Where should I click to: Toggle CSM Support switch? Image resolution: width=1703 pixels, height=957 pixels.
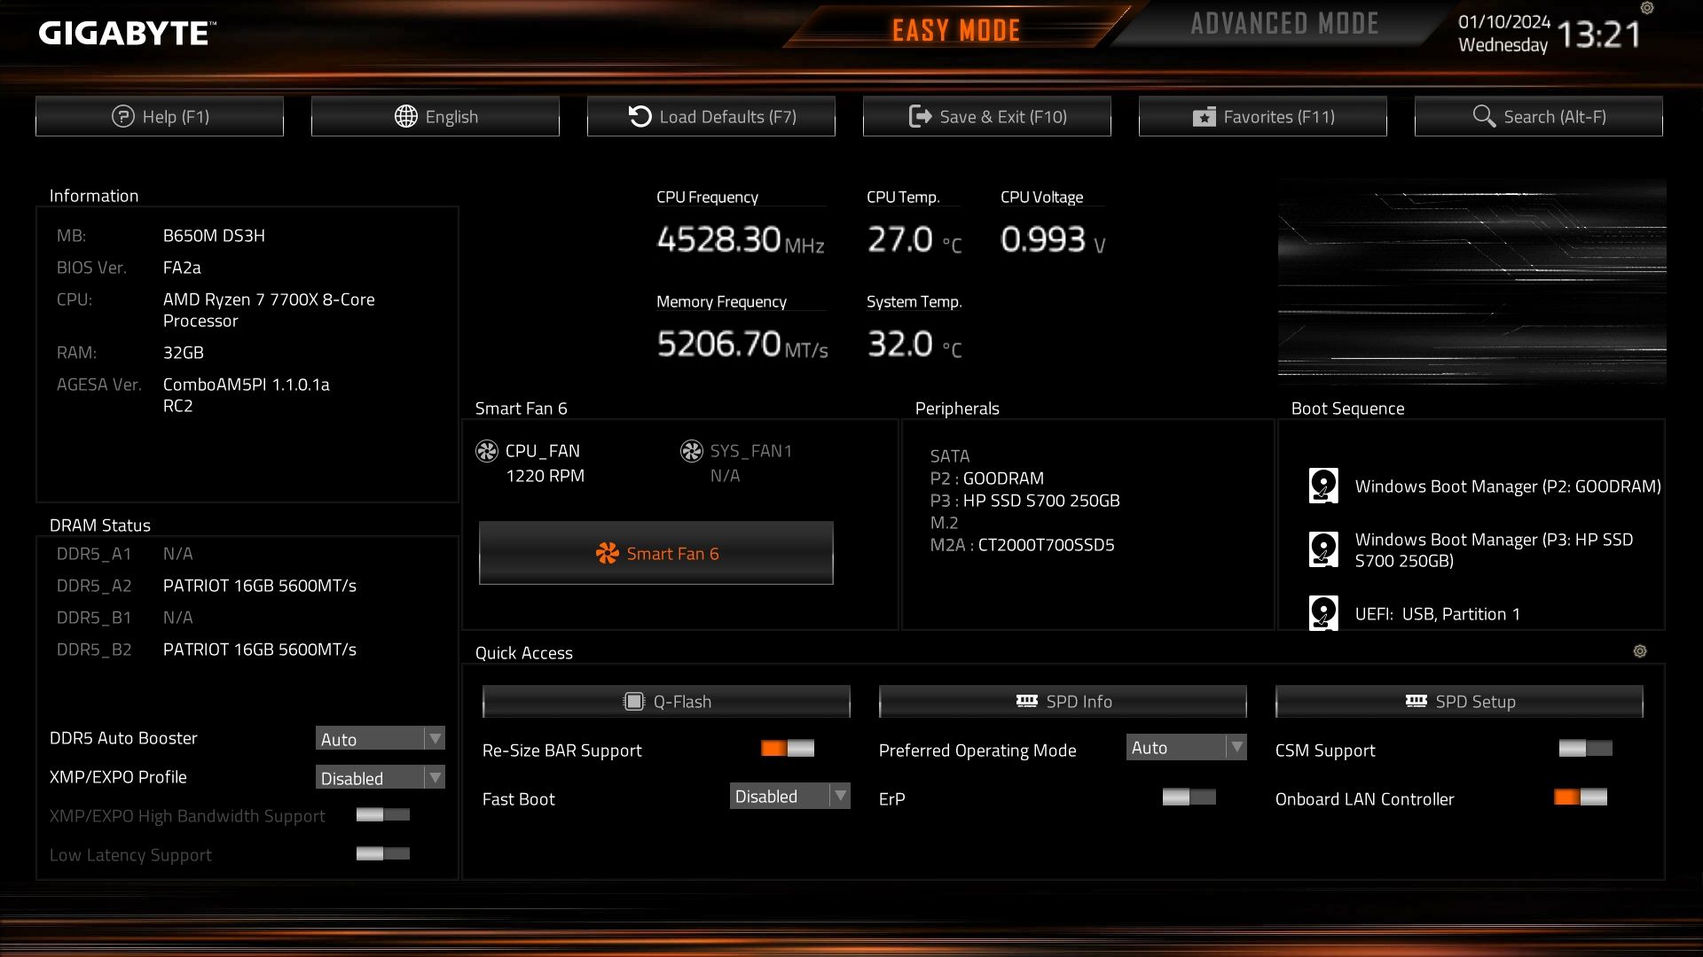(x=1586, y=749)
